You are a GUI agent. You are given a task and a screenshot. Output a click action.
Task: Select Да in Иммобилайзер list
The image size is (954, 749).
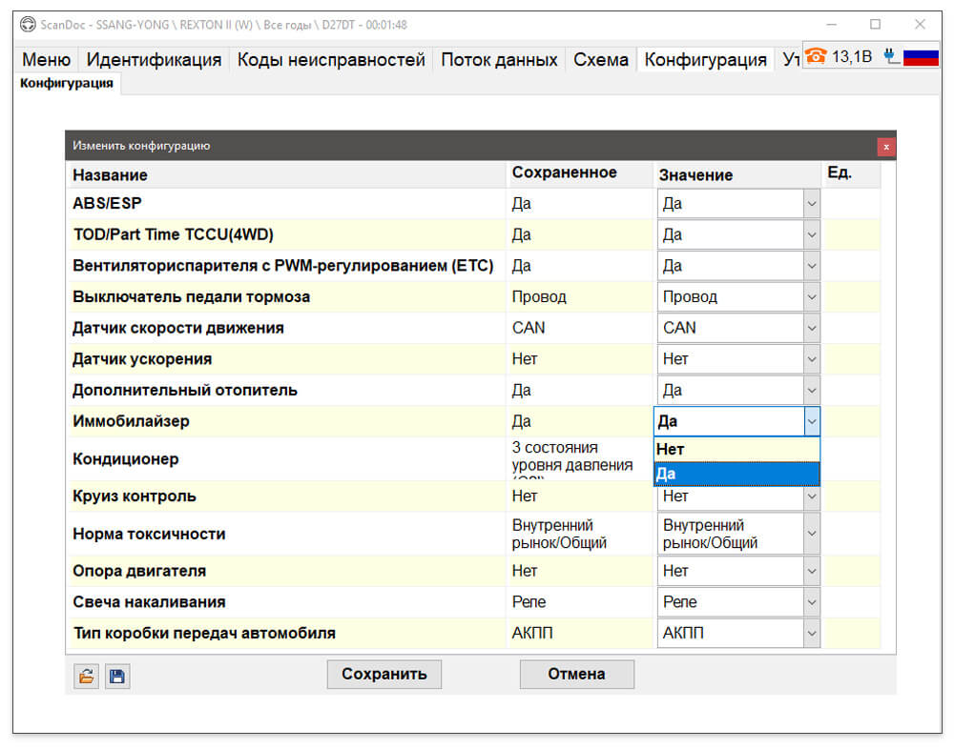coord(736,474)
